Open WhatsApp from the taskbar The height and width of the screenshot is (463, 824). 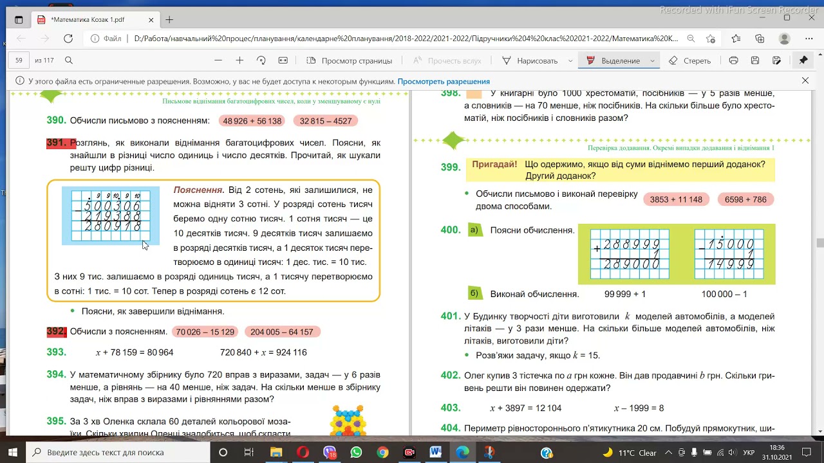(356, 453)
